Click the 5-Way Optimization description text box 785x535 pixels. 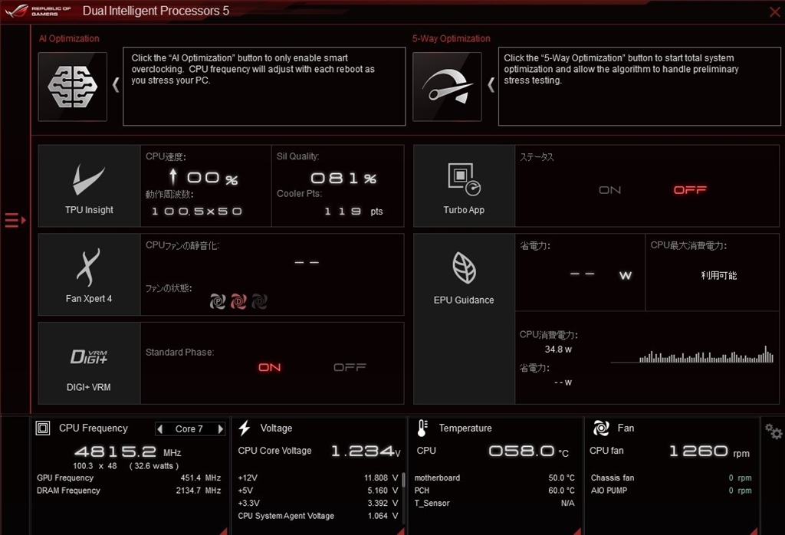[x=639, y=86]
